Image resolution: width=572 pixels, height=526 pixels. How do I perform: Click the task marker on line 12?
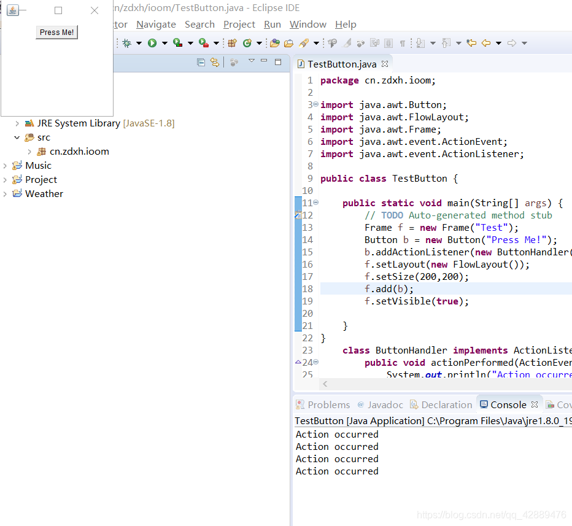[x=298, y=215]
